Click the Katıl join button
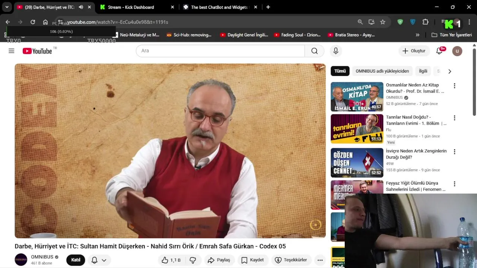477x268 pixels. [x=76, y=260]
